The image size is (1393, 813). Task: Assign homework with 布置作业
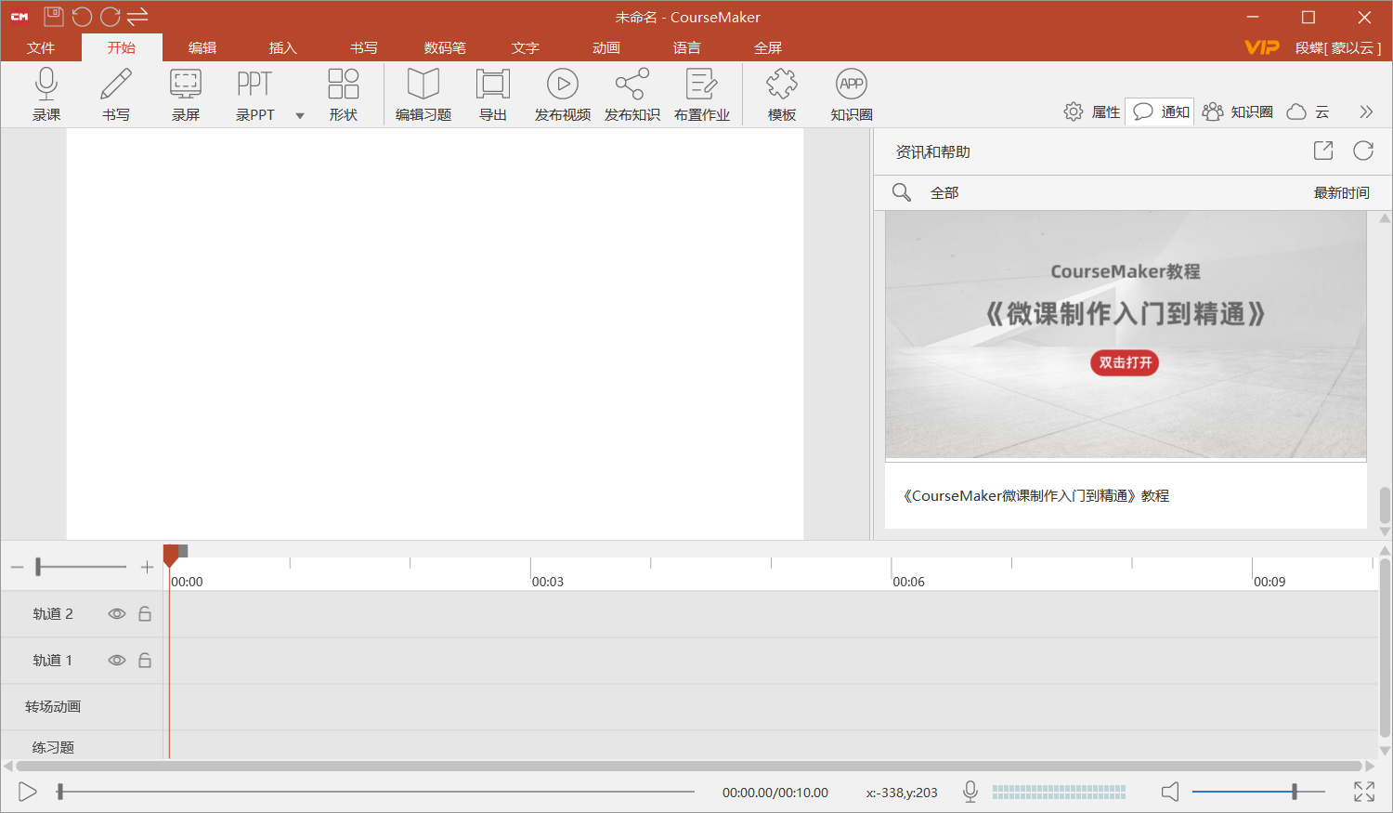pos(702,94)
